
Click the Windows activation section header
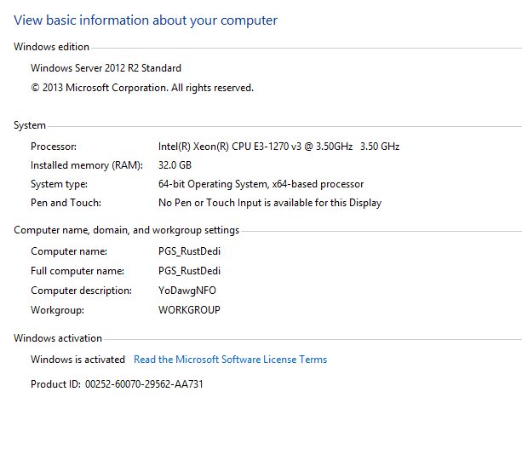57,338
